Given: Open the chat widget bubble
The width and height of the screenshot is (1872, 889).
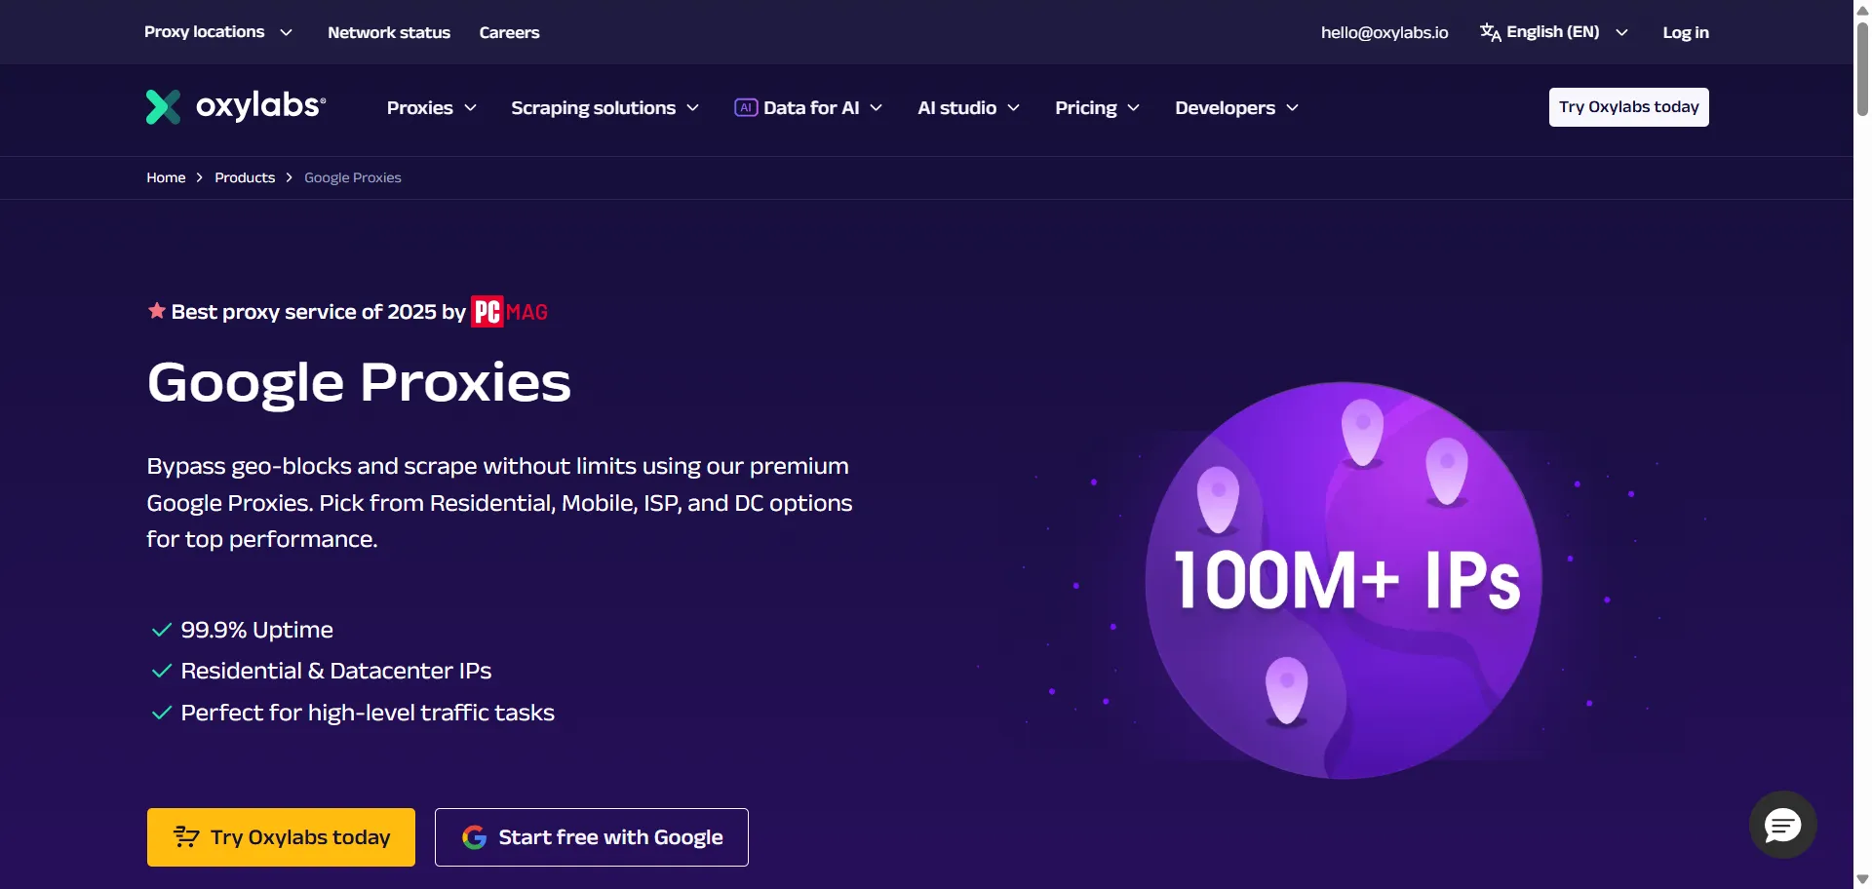Looking at the screenshot, I should [x=1781, y=825].
